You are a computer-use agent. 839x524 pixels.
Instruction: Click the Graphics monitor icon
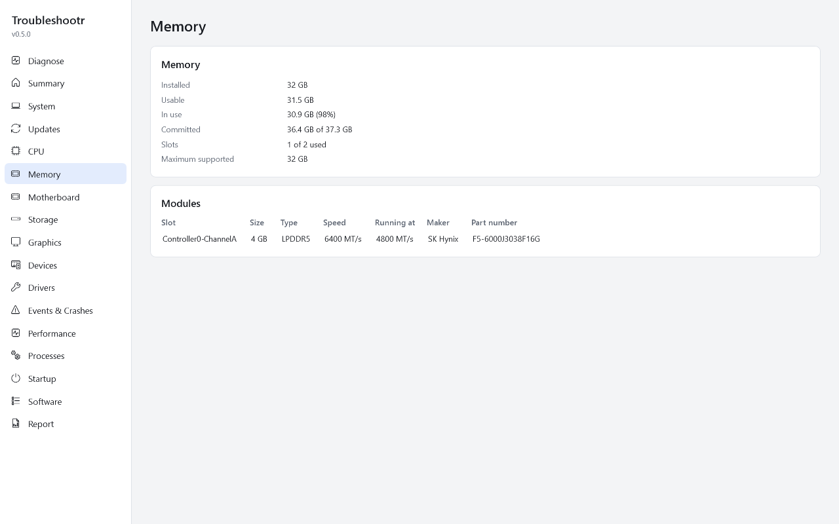[16, 242]
